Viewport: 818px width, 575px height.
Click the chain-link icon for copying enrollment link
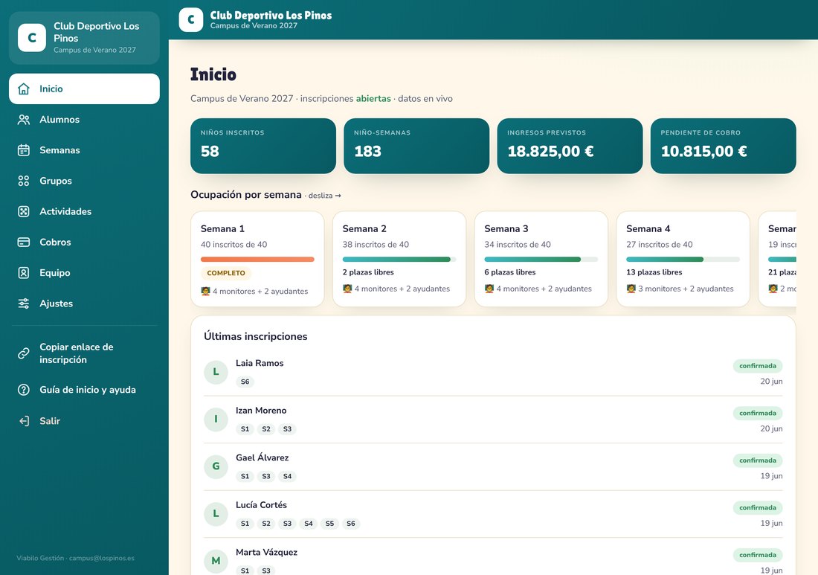pyautogui.click(x=24, y=353)
